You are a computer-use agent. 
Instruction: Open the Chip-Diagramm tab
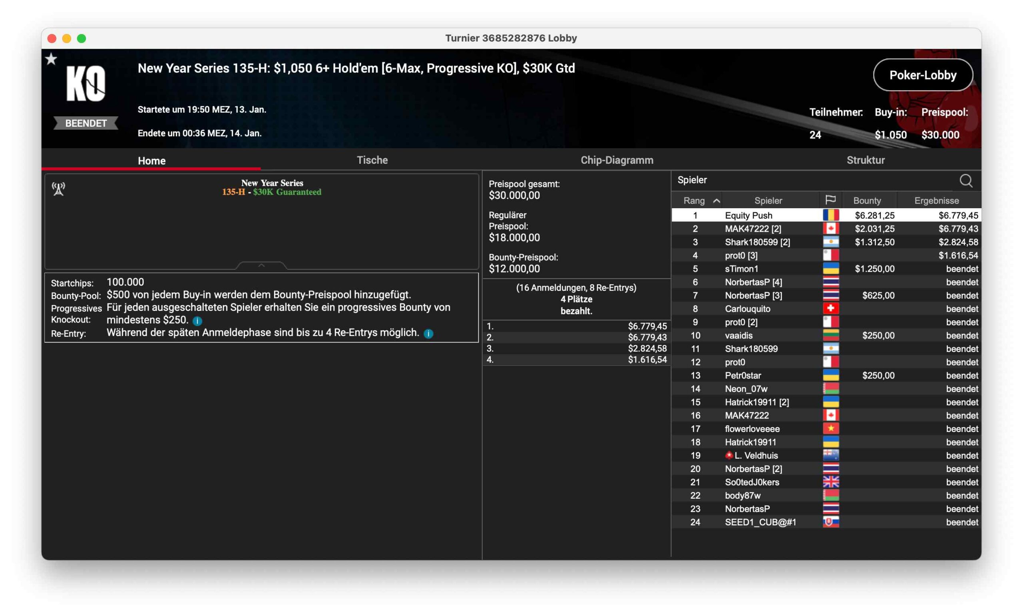pos(617,160)
